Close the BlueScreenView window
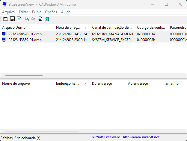The image size is (187, 141). point(180,4)
